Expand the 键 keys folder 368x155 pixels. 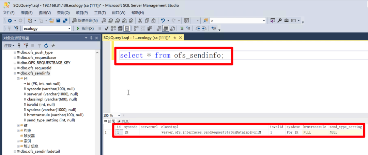coord(18,125)
